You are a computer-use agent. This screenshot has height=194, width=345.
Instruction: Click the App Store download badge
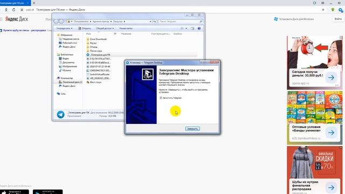pyautogui.click(x=15, y=192)
